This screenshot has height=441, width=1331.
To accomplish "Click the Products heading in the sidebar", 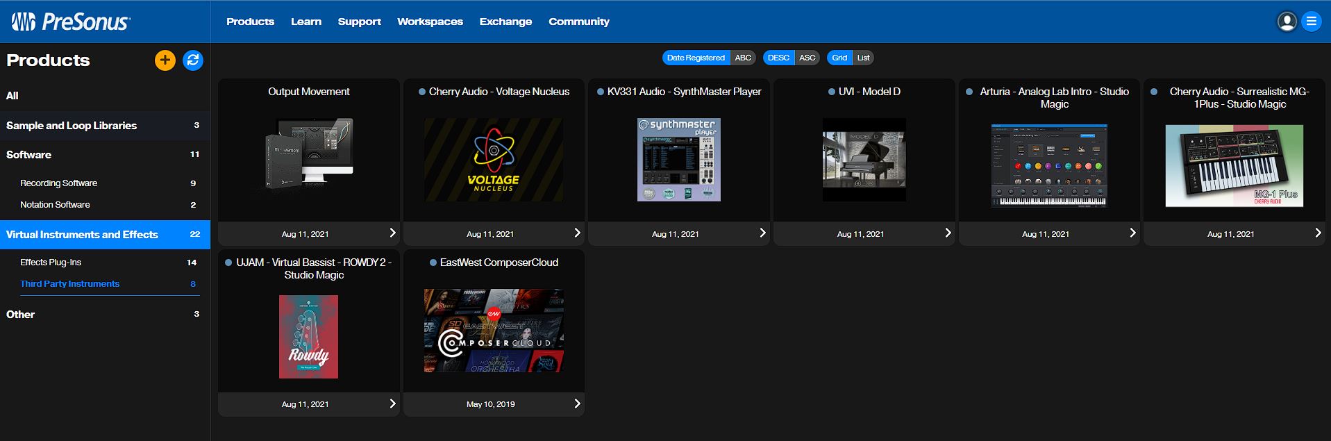I will coord(48,60).
